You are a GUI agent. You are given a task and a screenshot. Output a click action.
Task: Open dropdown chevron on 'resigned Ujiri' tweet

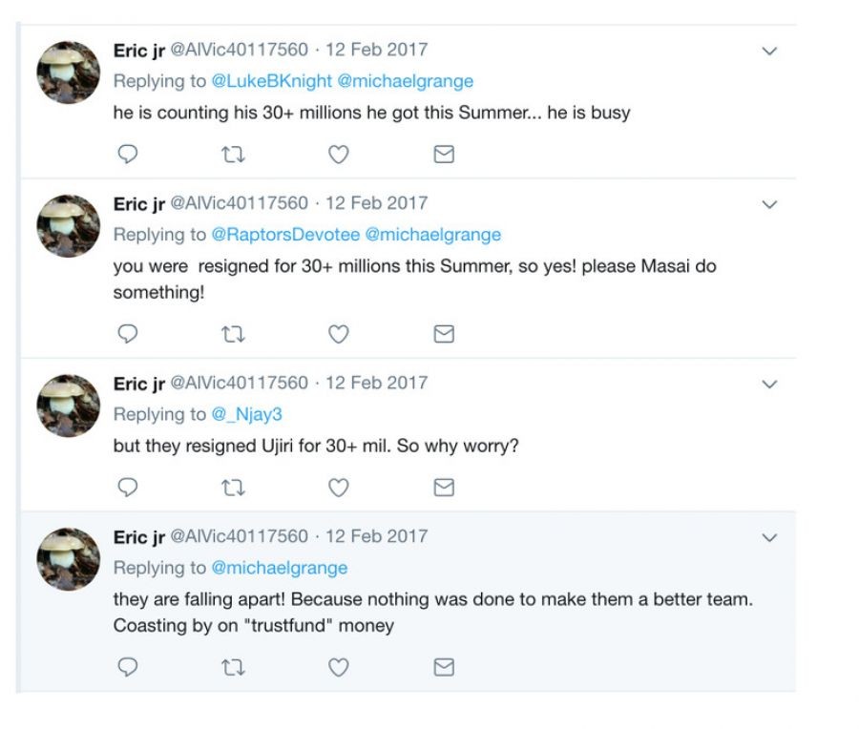769,385
